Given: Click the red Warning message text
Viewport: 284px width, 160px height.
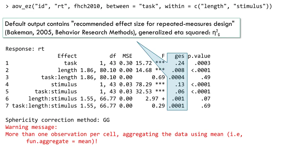Looking at the screenshot, I should [31, 127].
